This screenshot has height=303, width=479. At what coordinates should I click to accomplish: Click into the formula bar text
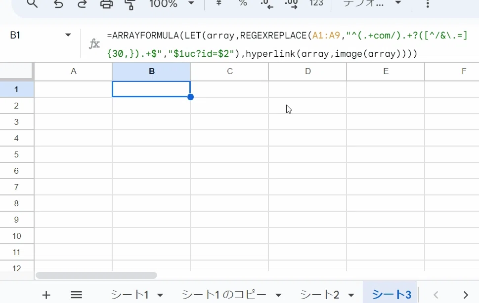(287, 44)
